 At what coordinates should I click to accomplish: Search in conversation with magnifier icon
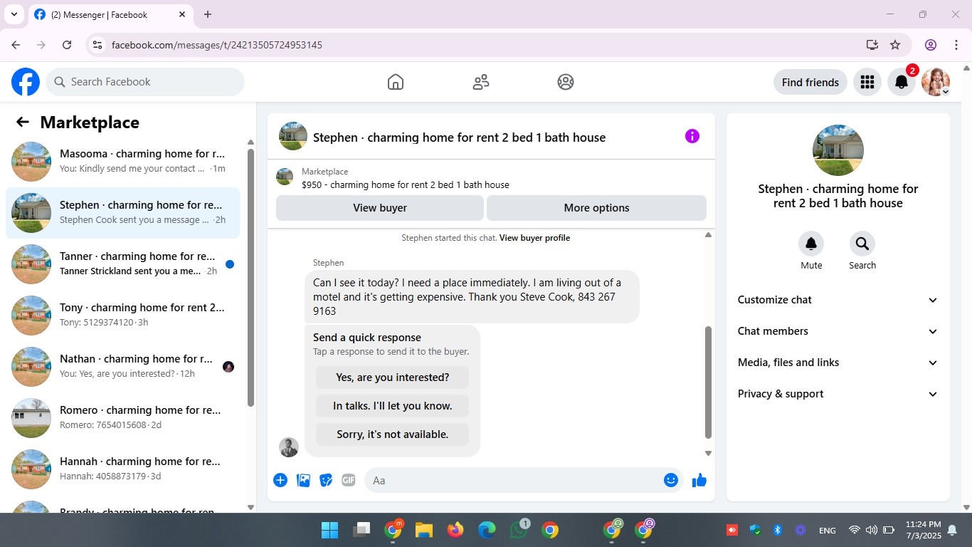[862, 244]
